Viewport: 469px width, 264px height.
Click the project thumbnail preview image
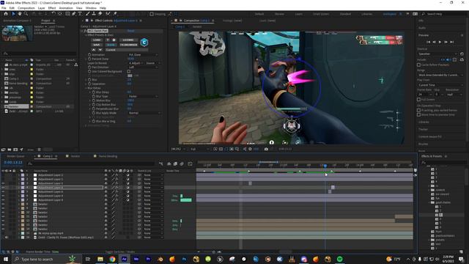tap(17, 33)
